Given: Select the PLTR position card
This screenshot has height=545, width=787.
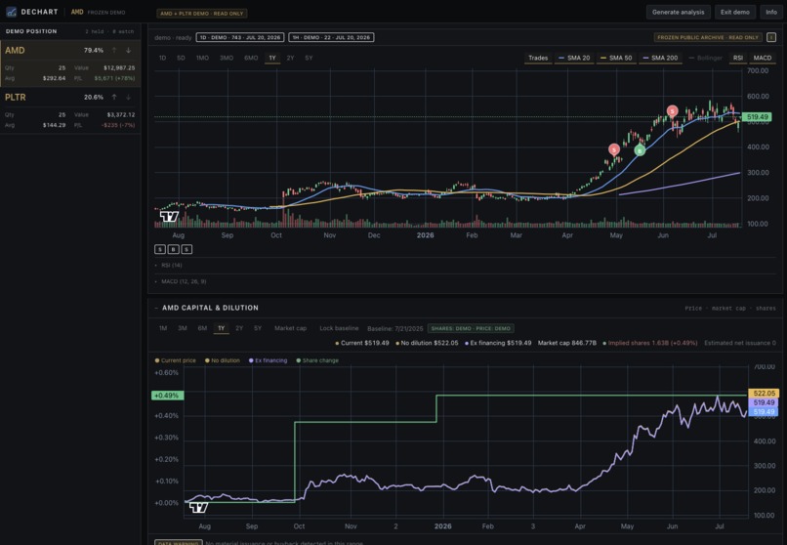Looking at the screenshot, I should (x=70, y=110).
